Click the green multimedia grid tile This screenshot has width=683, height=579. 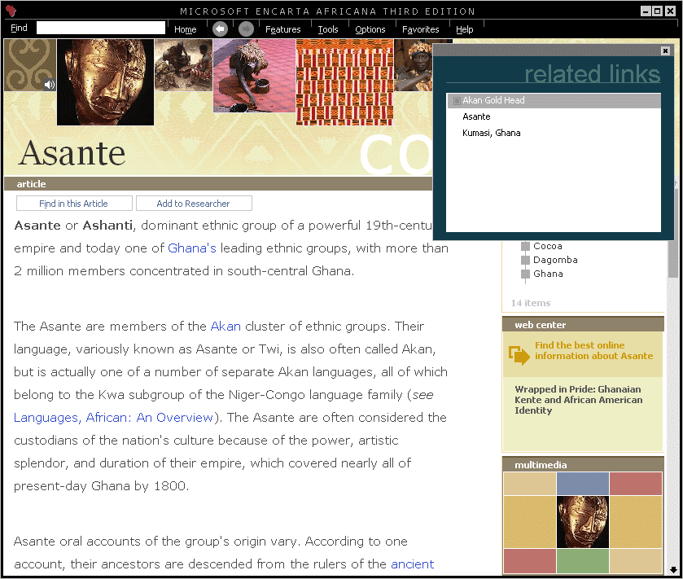[x=582, y=561]
